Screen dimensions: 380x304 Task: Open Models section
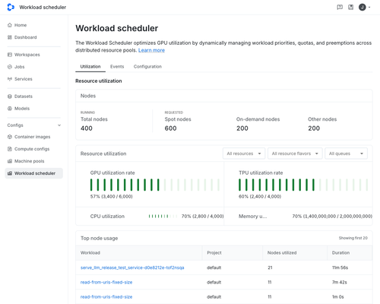[22, 109]
